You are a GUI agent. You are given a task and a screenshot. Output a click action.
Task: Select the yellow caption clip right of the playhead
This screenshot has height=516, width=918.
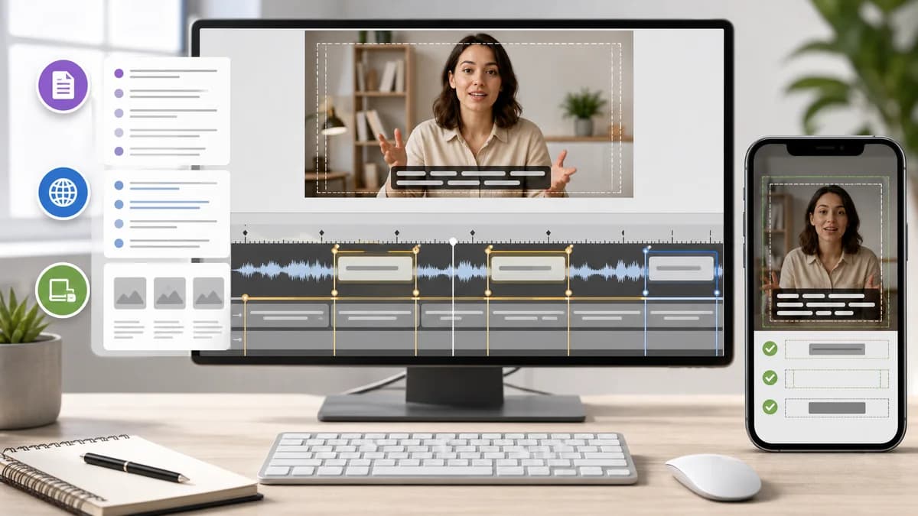[528, 268]
